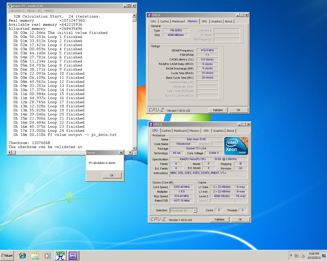Click the volume muted tray icon

(x=303, y=256)
